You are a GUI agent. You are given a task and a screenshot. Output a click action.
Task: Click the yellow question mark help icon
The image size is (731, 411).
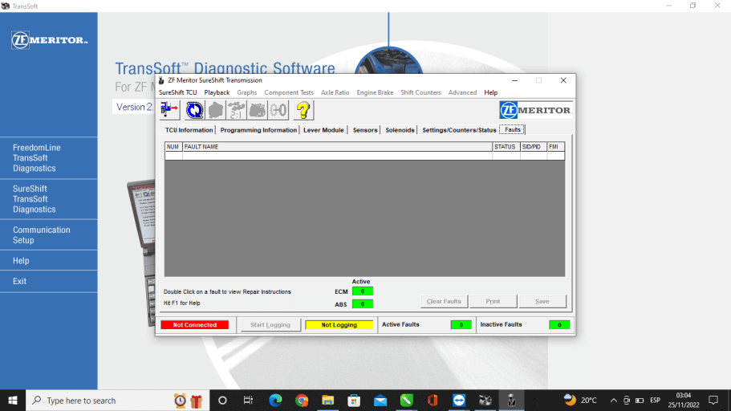click(303, 110)
